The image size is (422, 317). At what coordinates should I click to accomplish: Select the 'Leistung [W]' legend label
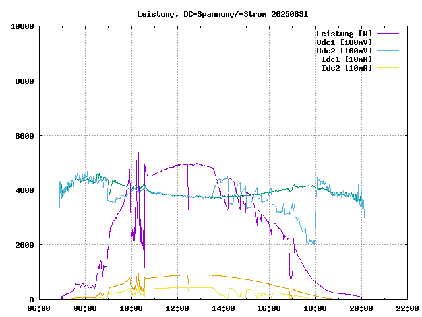[344, 34]
